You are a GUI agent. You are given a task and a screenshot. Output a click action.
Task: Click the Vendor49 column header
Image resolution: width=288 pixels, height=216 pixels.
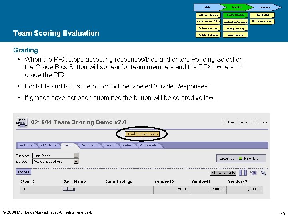click(164, 182)
